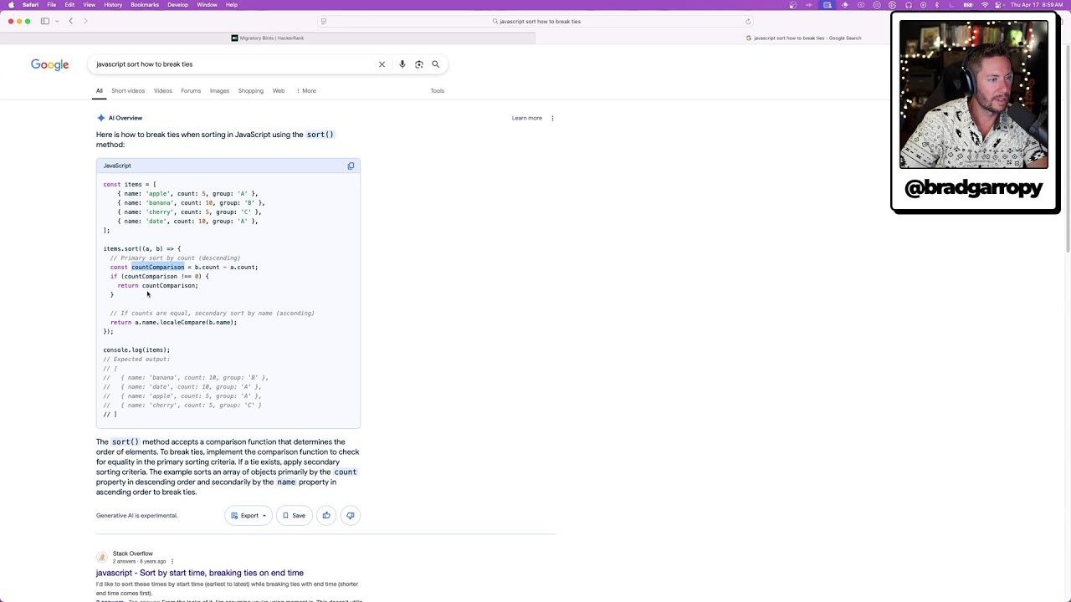The width and height of the screenshot is (1071, 602).
Task: Open the Apple menu
Action: [x=10, y=5]
